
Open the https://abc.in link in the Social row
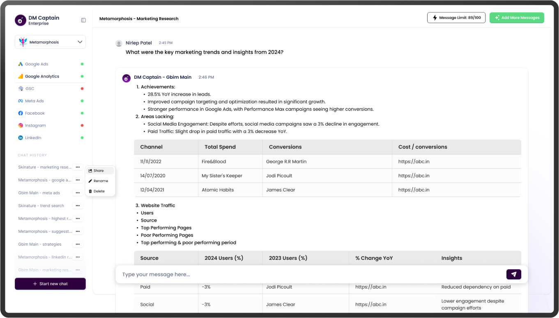click(x=370, y=304)
